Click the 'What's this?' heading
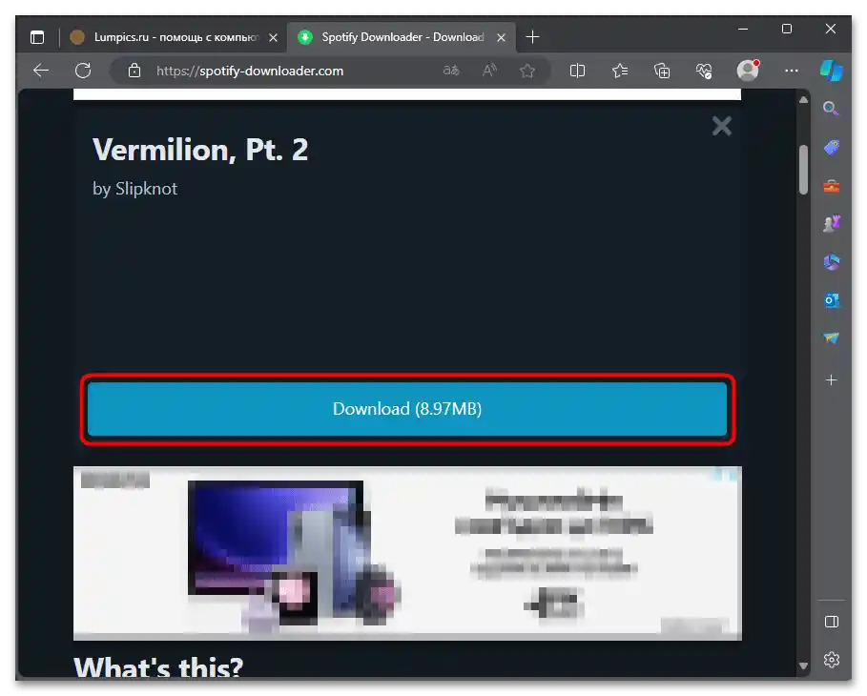 (158, 666)
